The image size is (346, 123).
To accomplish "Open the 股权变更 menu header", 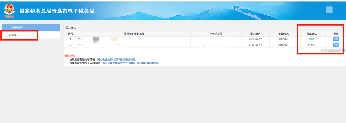I will click(31, 28).
